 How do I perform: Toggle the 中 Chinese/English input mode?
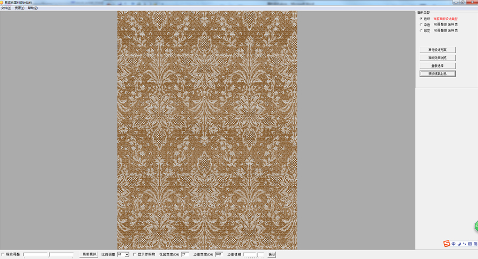pos(454,244)
